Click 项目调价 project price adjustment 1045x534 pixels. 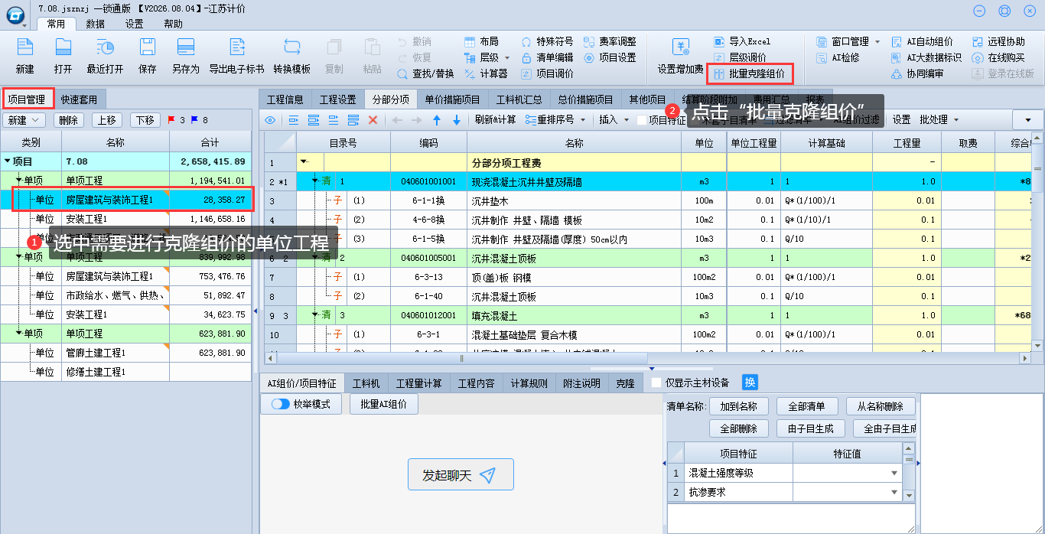coord(547,73)
